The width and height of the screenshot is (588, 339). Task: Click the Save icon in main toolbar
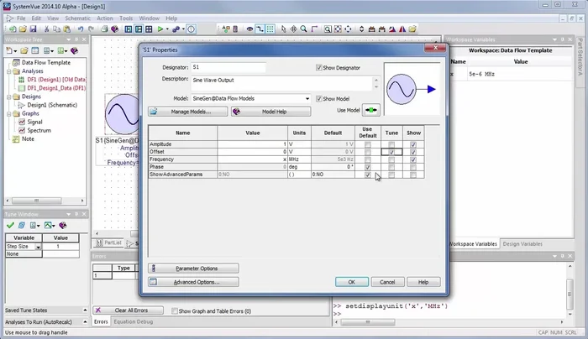tap(34, 29)
